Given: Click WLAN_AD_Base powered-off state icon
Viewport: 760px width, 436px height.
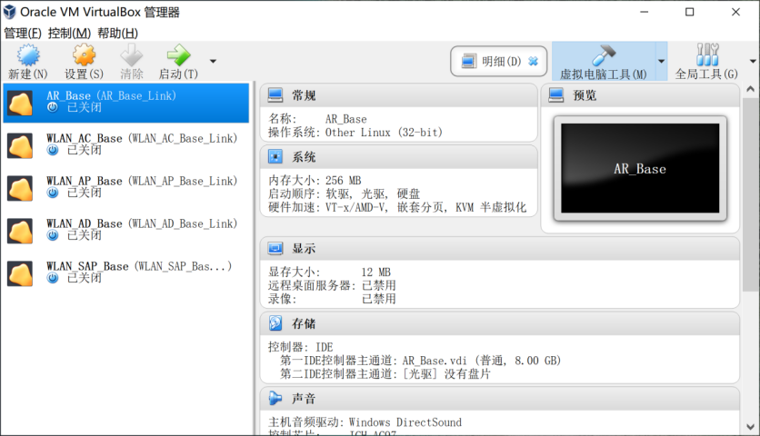Looking at the screenshot, I should point(53,235).
